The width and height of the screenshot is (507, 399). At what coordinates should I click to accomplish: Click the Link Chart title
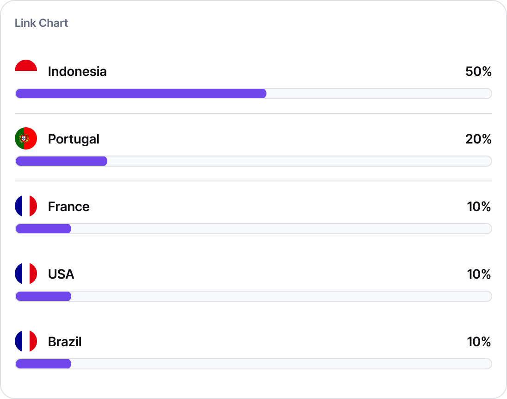point(41,23)
